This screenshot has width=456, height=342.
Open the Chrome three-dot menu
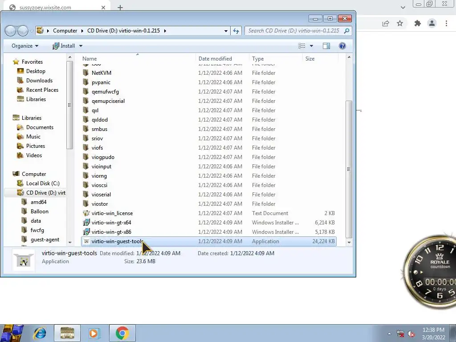[446, 24]
